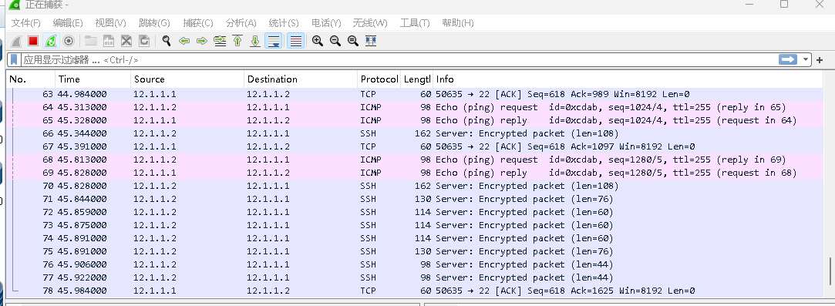835x306 pixels.
Task: Sort by the No. column header
Action: tap(31, 79)
